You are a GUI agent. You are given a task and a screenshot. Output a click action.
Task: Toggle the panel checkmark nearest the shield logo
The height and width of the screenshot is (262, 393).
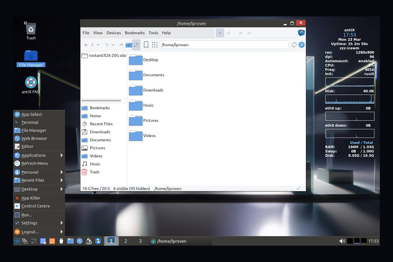pyautogui.click(x=249, y=33)
